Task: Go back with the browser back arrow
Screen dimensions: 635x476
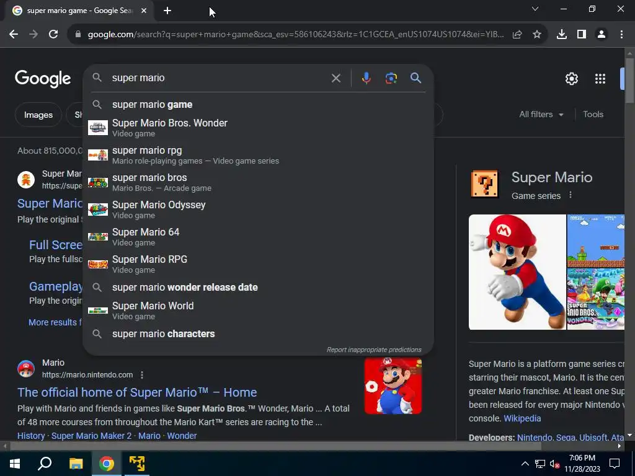Action: tap(14, 35)
